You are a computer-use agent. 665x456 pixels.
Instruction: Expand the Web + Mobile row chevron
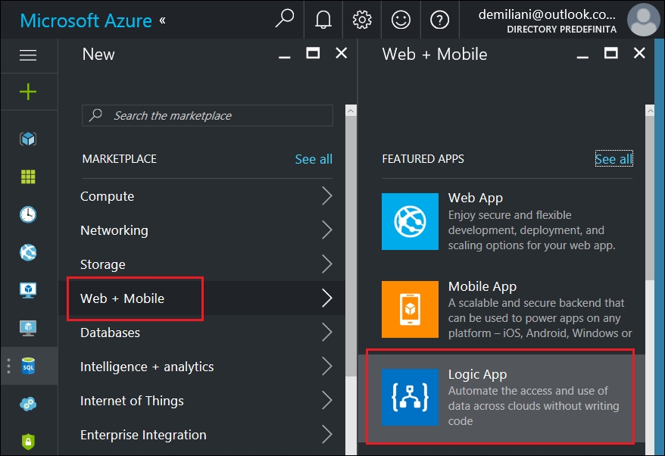(x=326, y=298)
